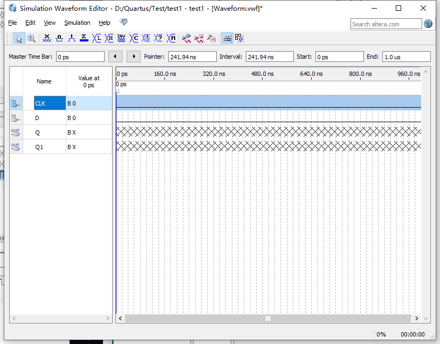This screenshot has height=344, width=440.
Task: Click the D value B 0 cell
Action: pyautogui.click(x=89, y=118)
